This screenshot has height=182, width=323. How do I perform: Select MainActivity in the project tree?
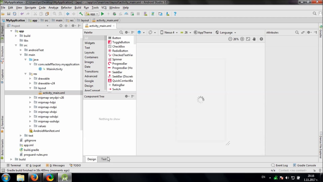[x=54, y=69]
